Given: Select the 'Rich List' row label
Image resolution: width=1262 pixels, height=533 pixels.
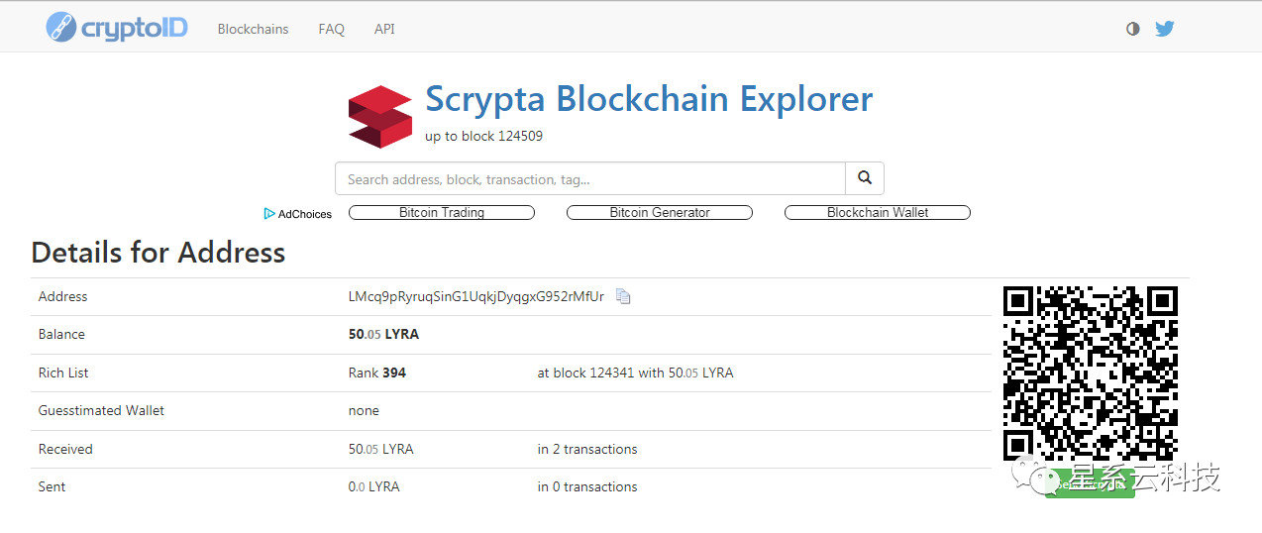Looking at the screenshot, I should tap(63, 373).
